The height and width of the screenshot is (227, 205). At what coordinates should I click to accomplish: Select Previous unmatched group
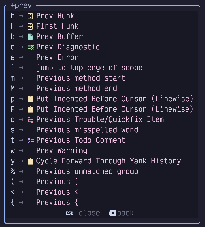click(x=87, y=171)
